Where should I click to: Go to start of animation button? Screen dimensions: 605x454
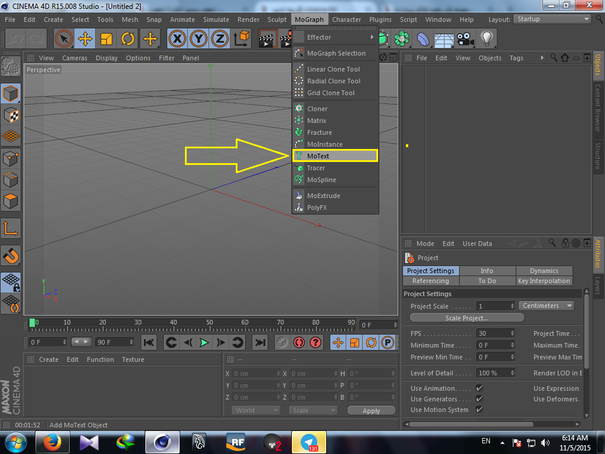point(149,342)
